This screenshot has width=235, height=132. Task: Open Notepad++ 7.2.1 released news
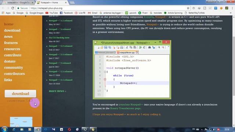(61, 80)
